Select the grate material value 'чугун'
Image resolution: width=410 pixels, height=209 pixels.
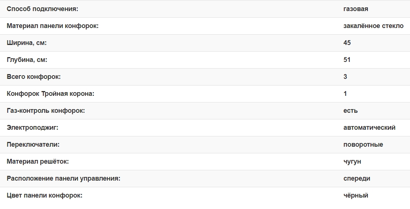pyautogui.click(x=352, y=161)
